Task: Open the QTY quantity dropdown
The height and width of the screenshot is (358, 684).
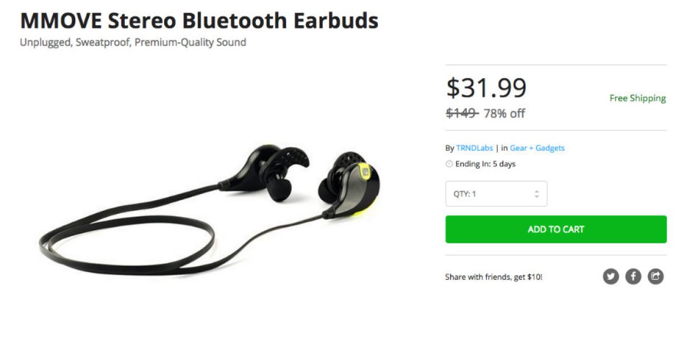Action: point(496,194)
